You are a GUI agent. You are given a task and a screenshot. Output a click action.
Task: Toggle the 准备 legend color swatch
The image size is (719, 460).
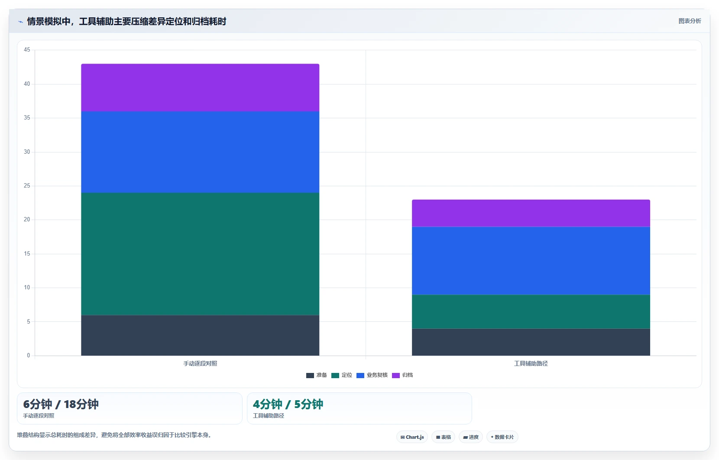[x=310, y=376]
